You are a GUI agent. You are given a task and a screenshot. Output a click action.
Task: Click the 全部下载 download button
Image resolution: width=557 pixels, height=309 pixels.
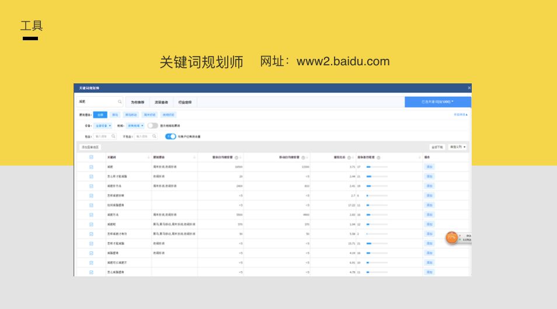437,148
